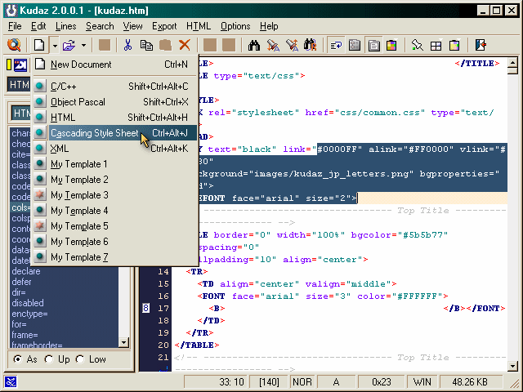
Task: Click the Cut scissors icon
Action: pos(127,45)
